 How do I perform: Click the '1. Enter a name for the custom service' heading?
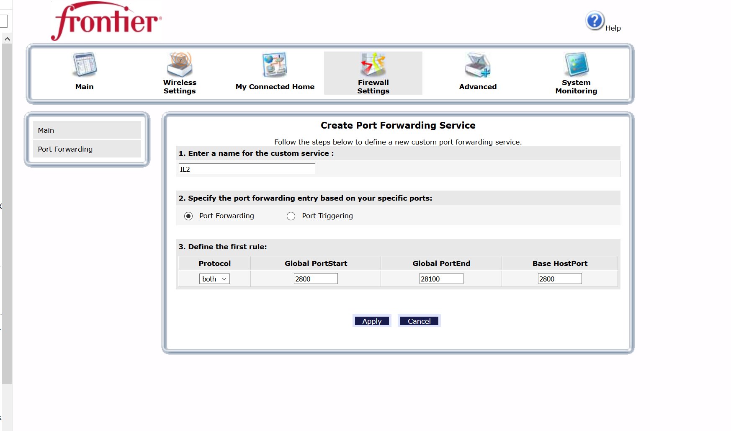tap(256, 153)
